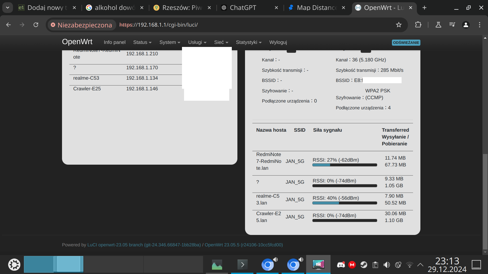Open the browser extensions puzzle icon
Screen dimensions: 488x274
[x=418, y=25]
